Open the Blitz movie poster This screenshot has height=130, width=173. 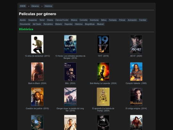(70, 72)
